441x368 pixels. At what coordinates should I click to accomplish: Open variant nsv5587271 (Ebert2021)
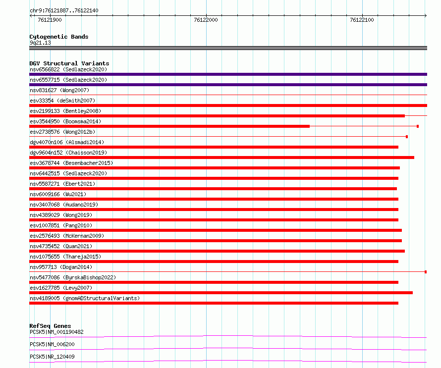coord(62,184)
